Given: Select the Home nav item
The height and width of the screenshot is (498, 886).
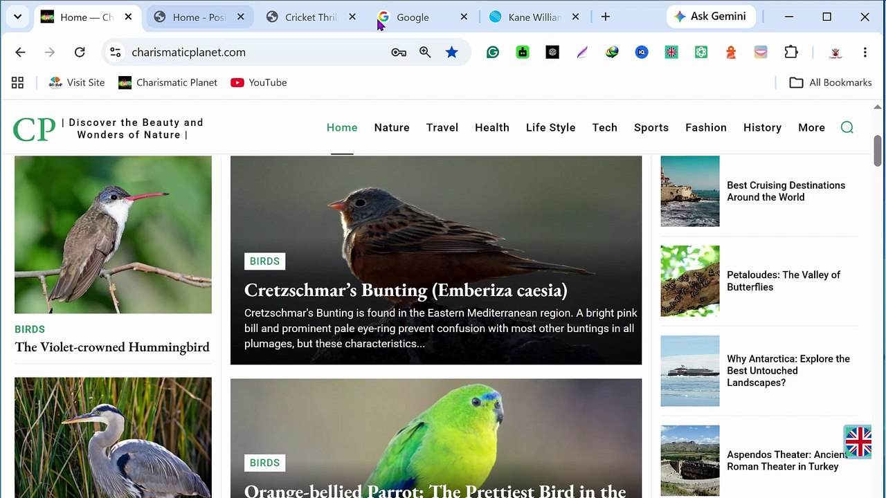Looking at the screenshot, I should coord(342,127).
